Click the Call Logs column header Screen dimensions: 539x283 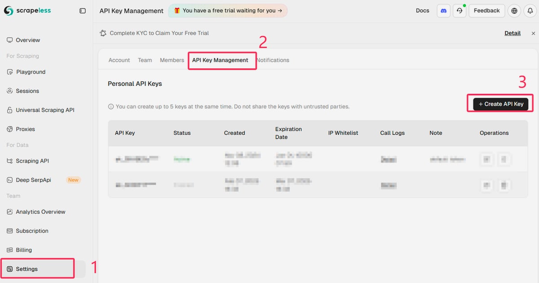point(393,133)
